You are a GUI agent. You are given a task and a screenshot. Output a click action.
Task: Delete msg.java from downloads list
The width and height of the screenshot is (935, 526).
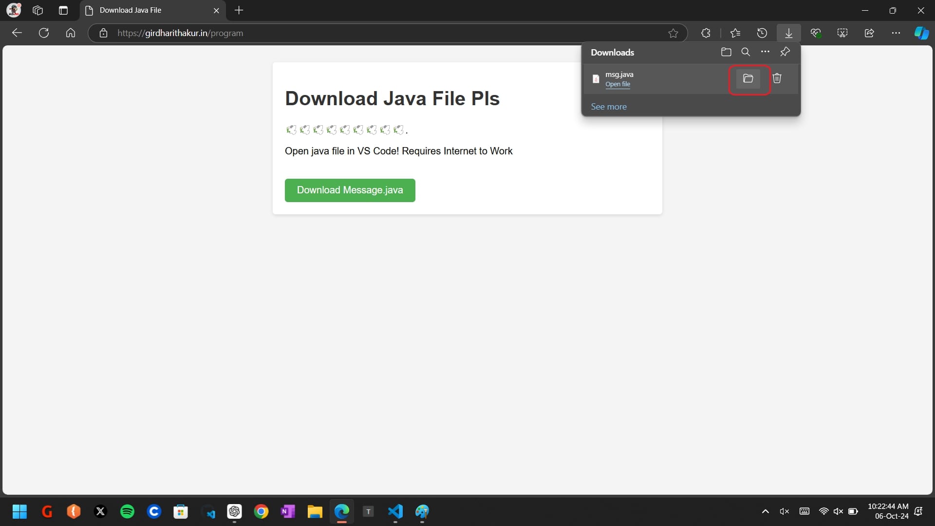click(x=777, y=78)
